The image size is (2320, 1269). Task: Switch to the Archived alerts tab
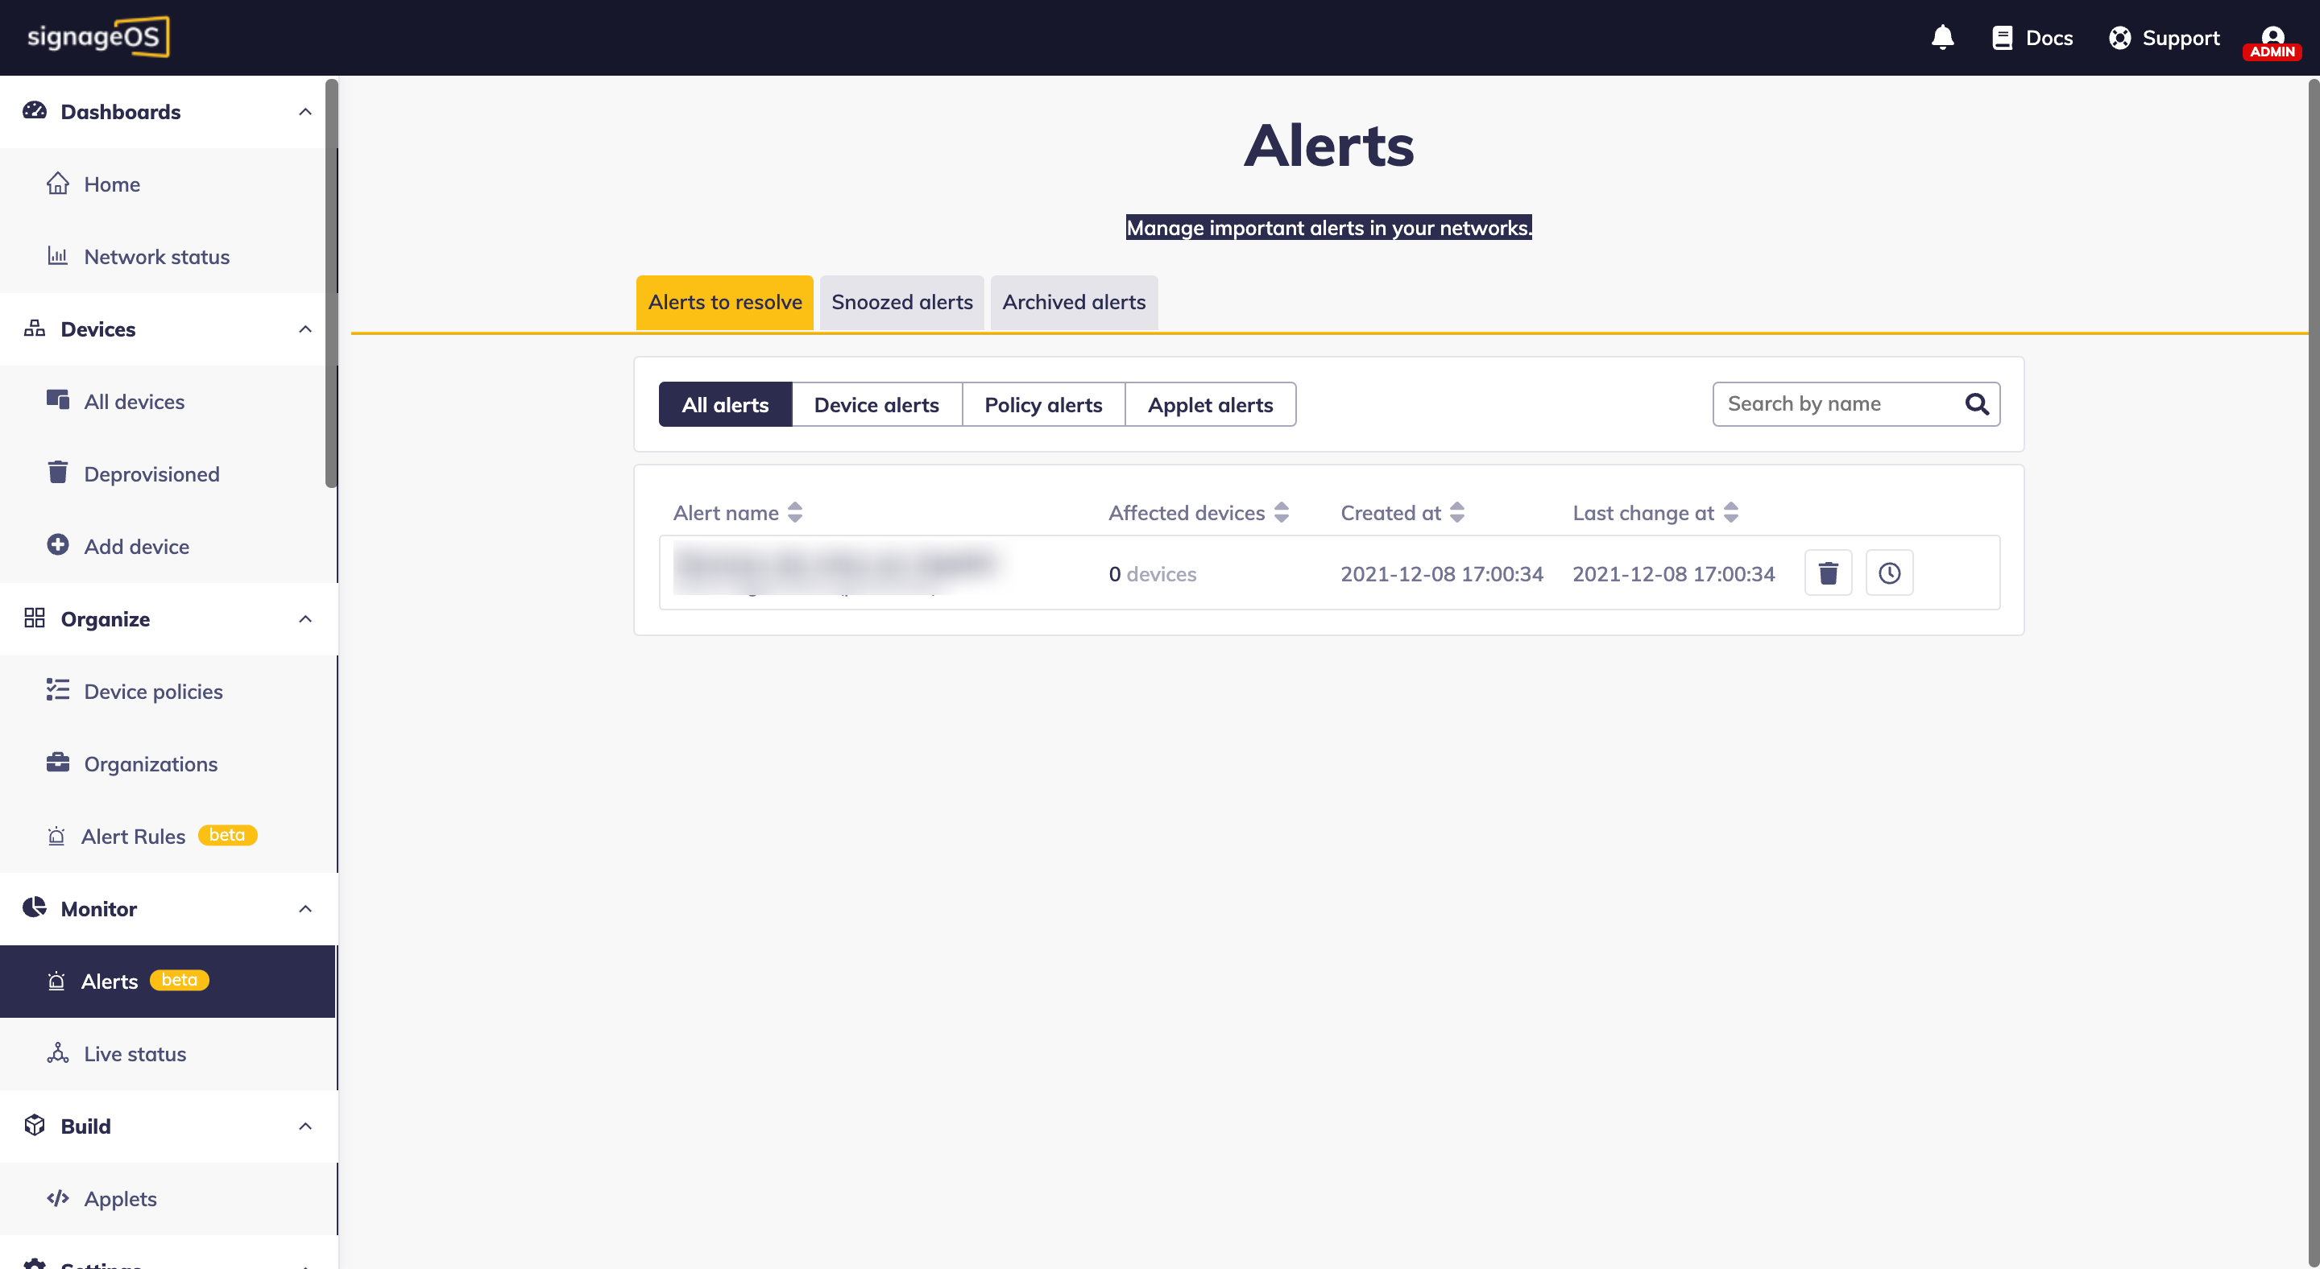point(1073,303)
